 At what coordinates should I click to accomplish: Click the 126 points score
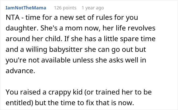65,8
